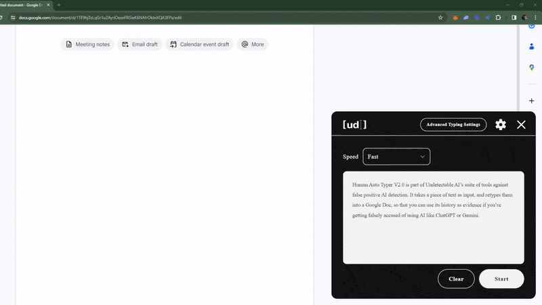Open the gear settings in Auto Typer panel
Viewport: 542px width, 305px height.
501,125
